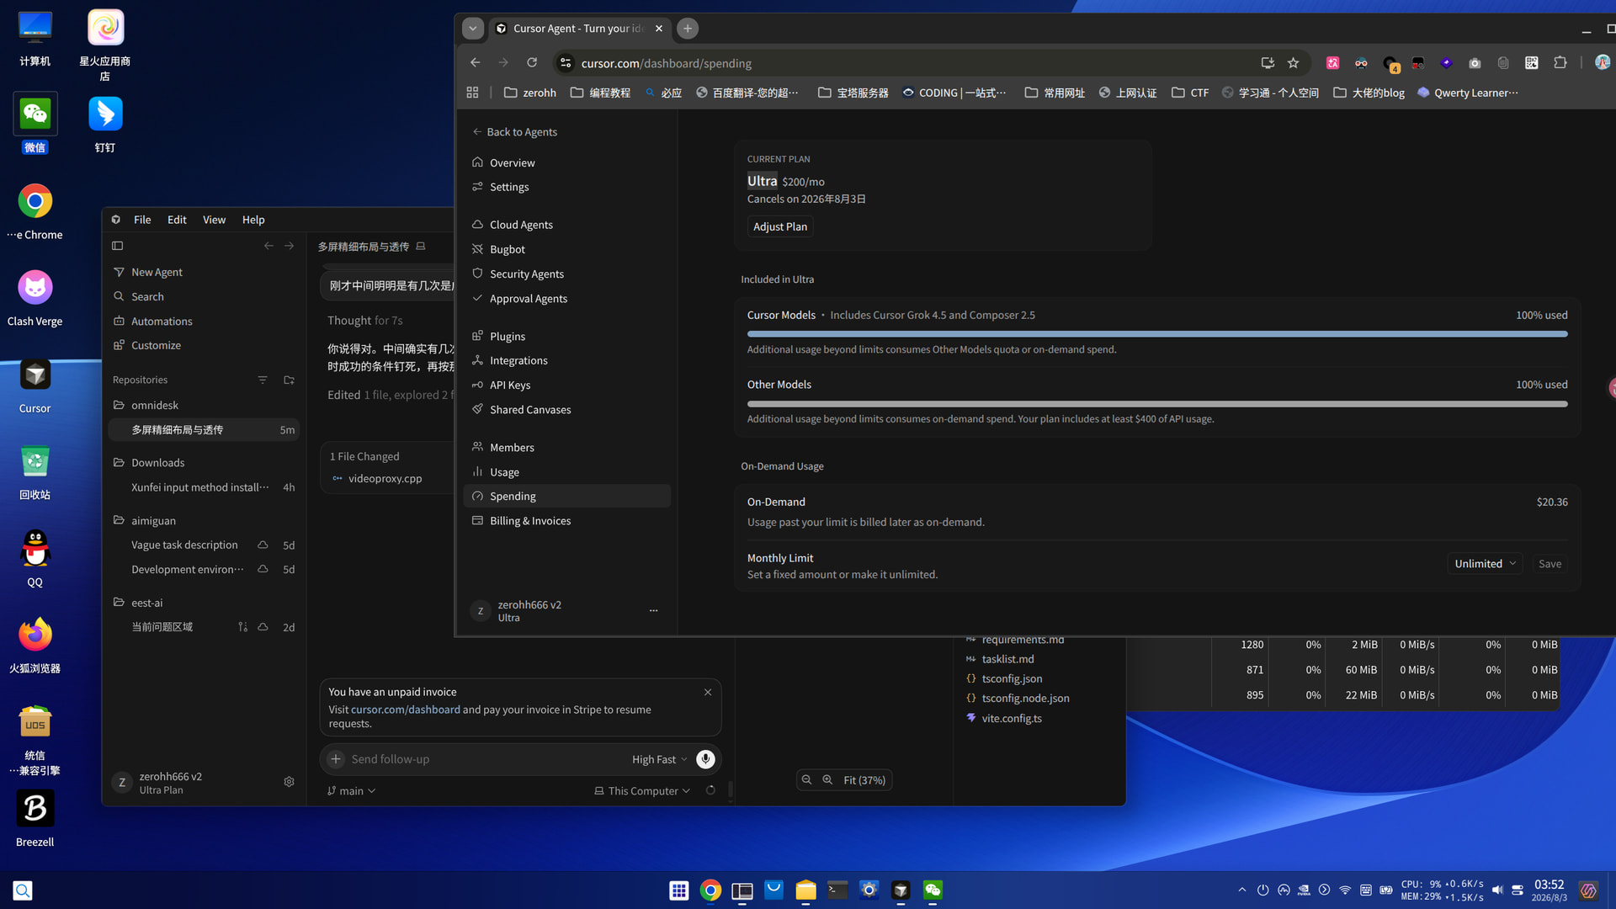Add repository folder icon beside Repositories
The image size is (1616, 909).
click(x=289, y=380)
